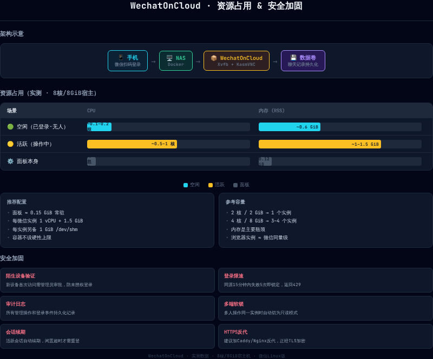The height and width of the screenshot is (359, 433).
Task: Select the 手机 architecture box
Action: point(128,60)
